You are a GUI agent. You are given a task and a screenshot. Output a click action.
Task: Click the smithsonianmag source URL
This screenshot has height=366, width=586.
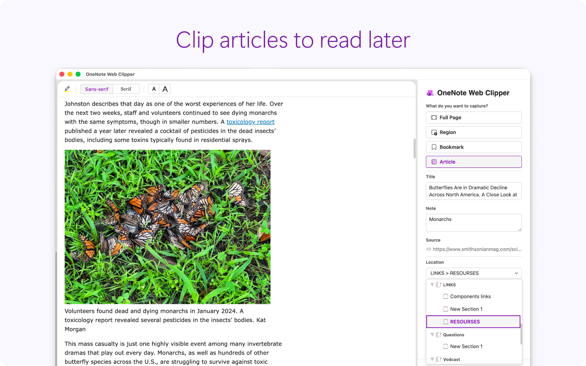tap(477, 249)
